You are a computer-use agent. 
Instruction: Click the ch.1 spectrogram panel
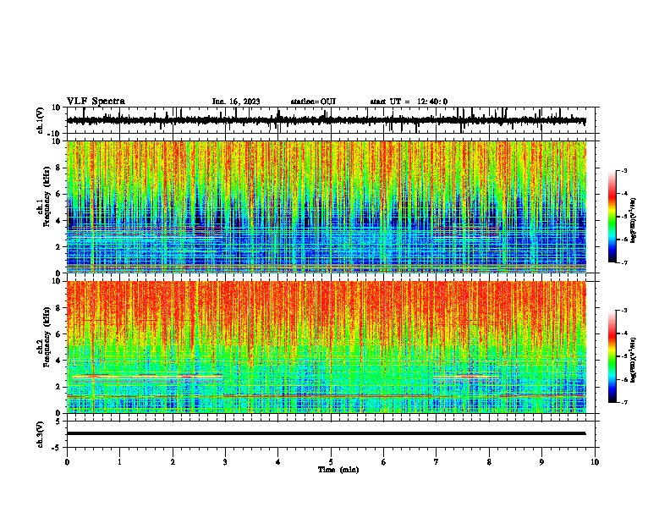click(327, 207)
